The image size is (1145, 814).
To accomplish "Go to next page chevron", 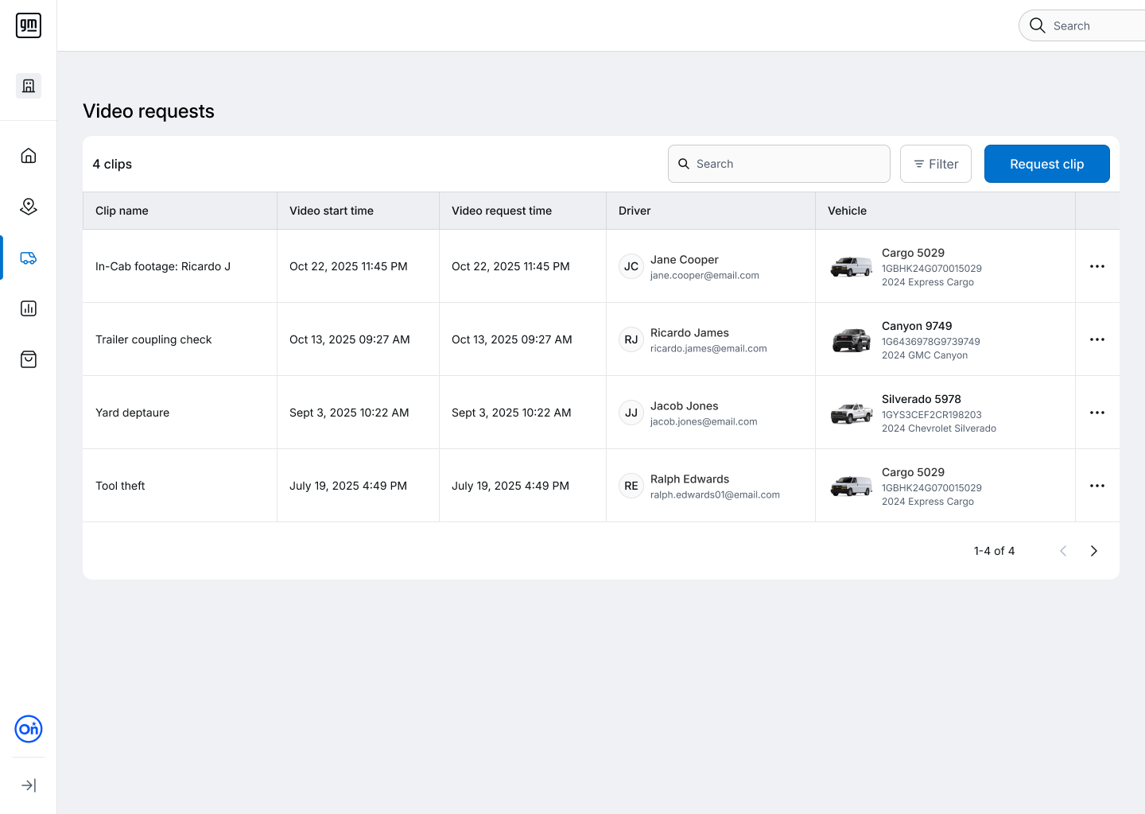I will 1094,551.
